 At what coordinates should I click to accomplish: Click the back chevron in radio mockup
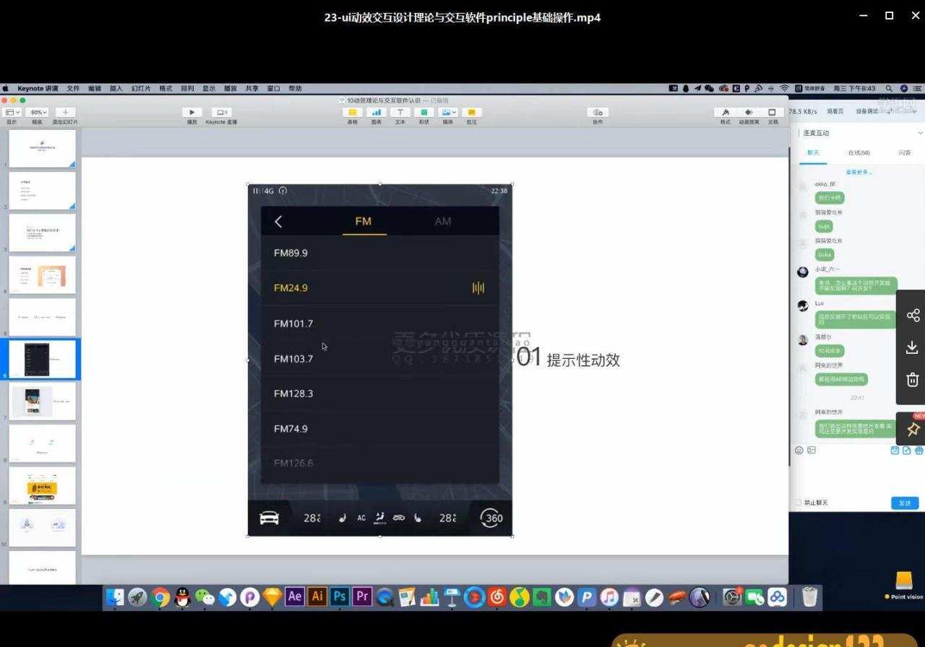[278, 222]
